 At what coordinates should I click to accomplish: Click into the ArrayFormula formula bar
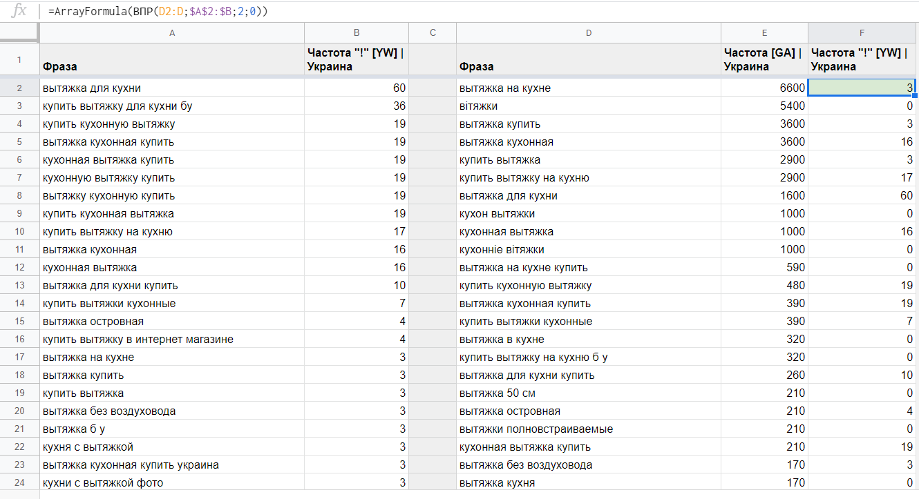(480, 11)
